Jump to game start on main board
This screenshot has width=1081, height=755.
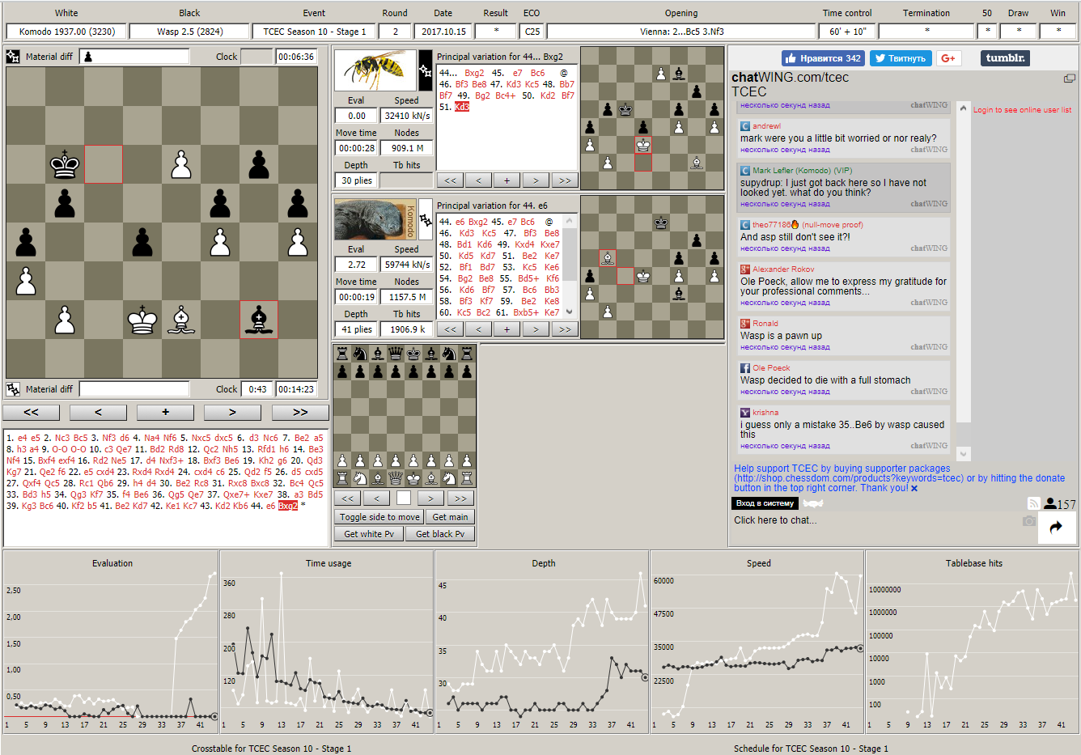(x=31, y=412)
